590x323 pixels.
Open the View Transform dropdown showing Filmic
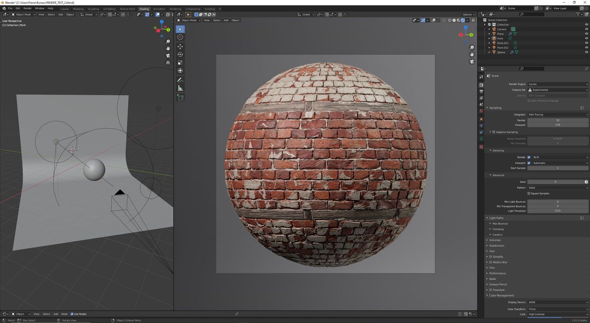tap(558, 309)
